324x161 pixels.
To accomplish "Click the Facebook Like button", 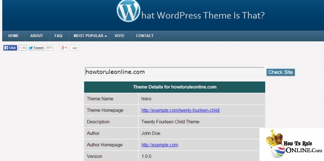I will pos(10,48).
